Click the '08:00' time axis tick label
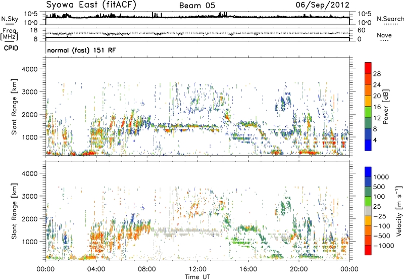 click(x=147, y=269)
